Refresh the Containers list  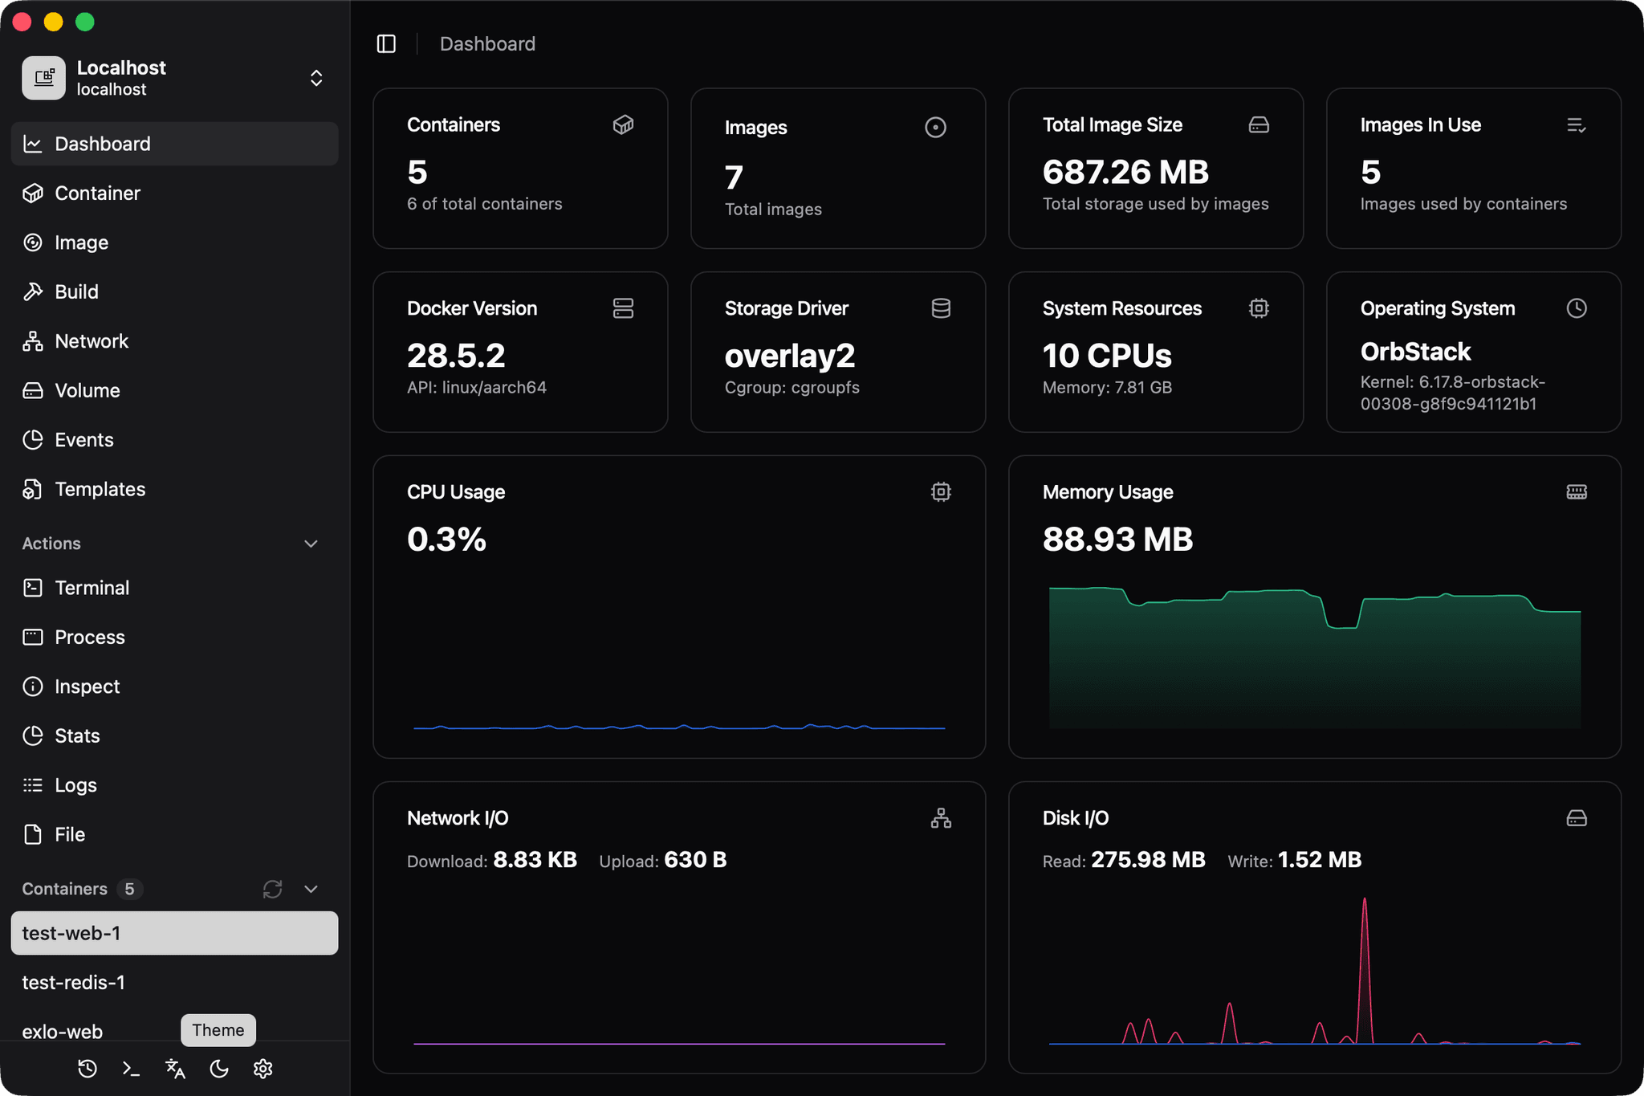point(272,889)
